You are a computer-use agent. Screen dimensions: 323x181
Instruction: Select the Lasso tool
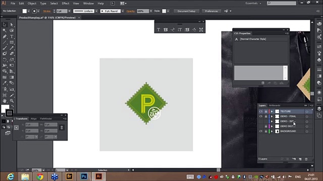(12, 30)
